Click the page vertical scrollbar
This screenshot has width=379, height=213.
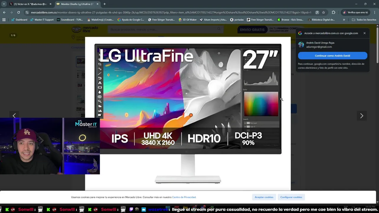click(x=378, y=114)
